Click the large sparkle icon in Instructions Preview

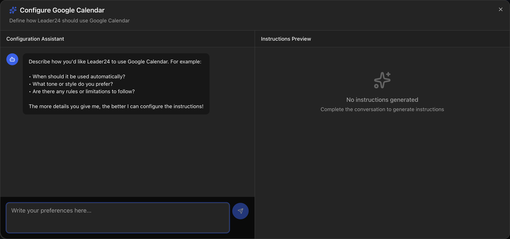click(x=382, y=80)
